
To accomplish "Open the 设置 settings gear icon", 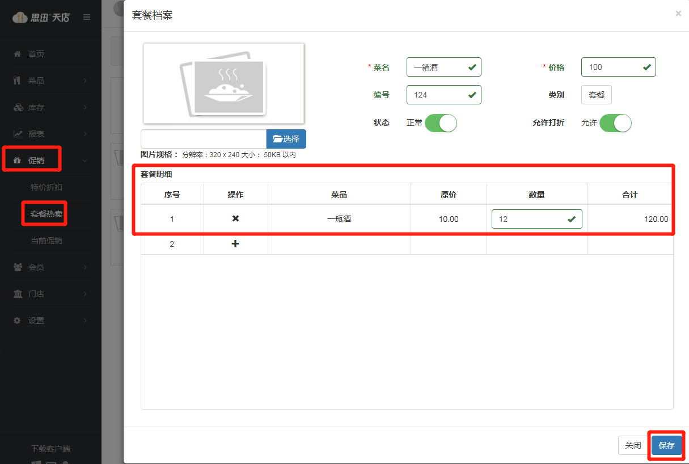I will click(x=18, y=320).
